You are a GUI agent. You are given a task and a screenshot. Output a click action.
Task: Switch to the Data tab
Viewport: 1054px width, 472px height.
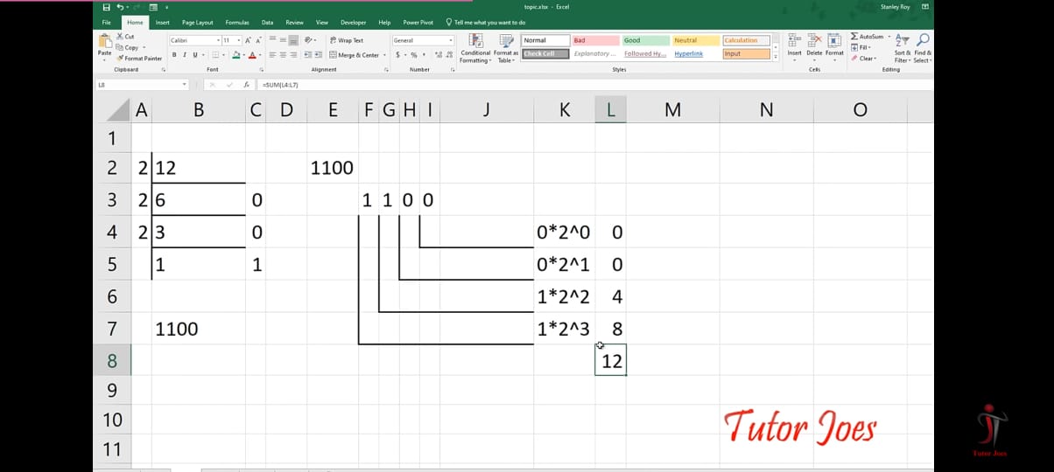click(x=267, y=22)
